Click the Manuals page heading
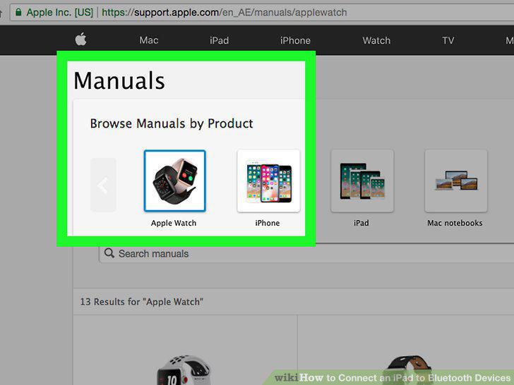Image resolution: width=514 pixels, height=385 pixels. [x=119, y=80]
